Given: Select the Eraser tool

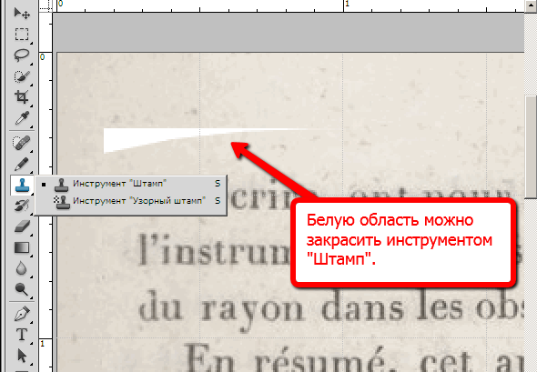Looking at the screenshot, I should coord(22,226).
